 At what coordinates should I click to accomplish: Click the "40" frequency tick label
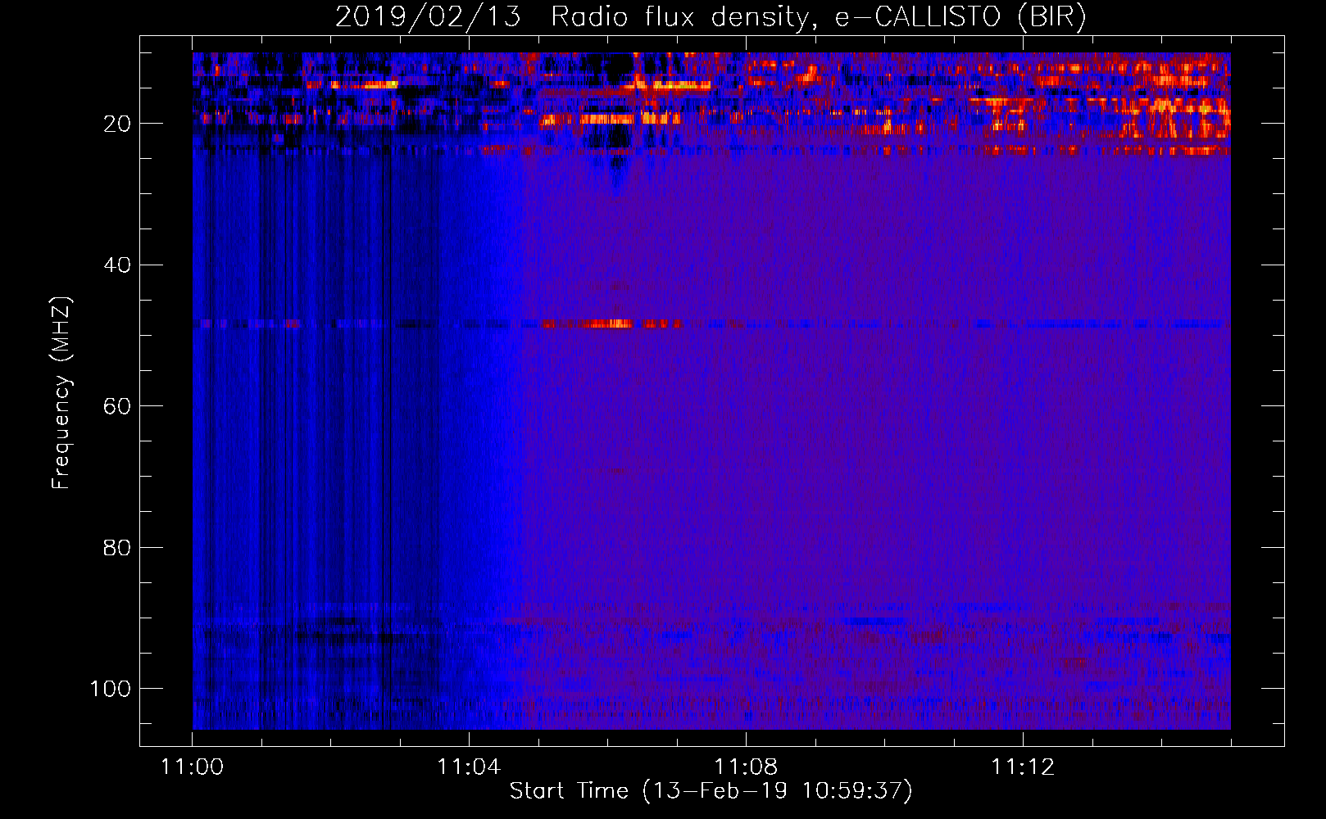pos(117,265)
